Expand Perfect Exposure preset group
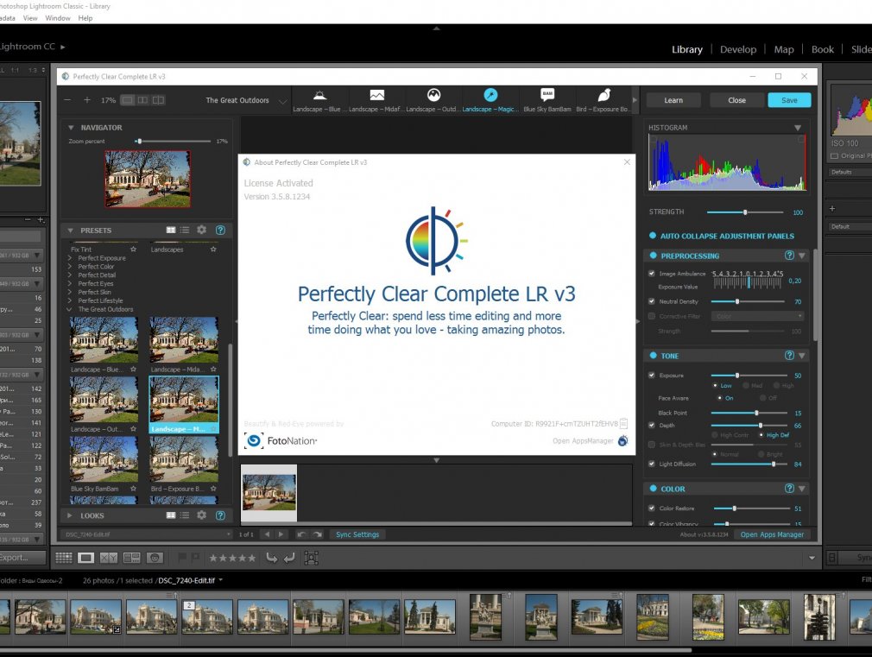Screen dimensions: 872x657 [70, 258]
